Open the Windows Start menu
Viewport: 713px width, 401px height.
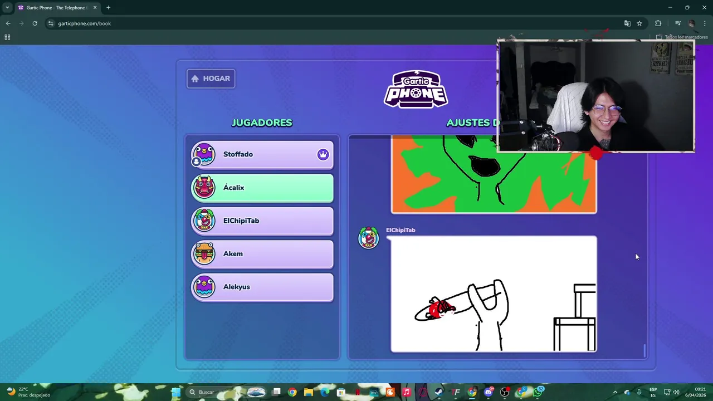[x=176, y=392]
